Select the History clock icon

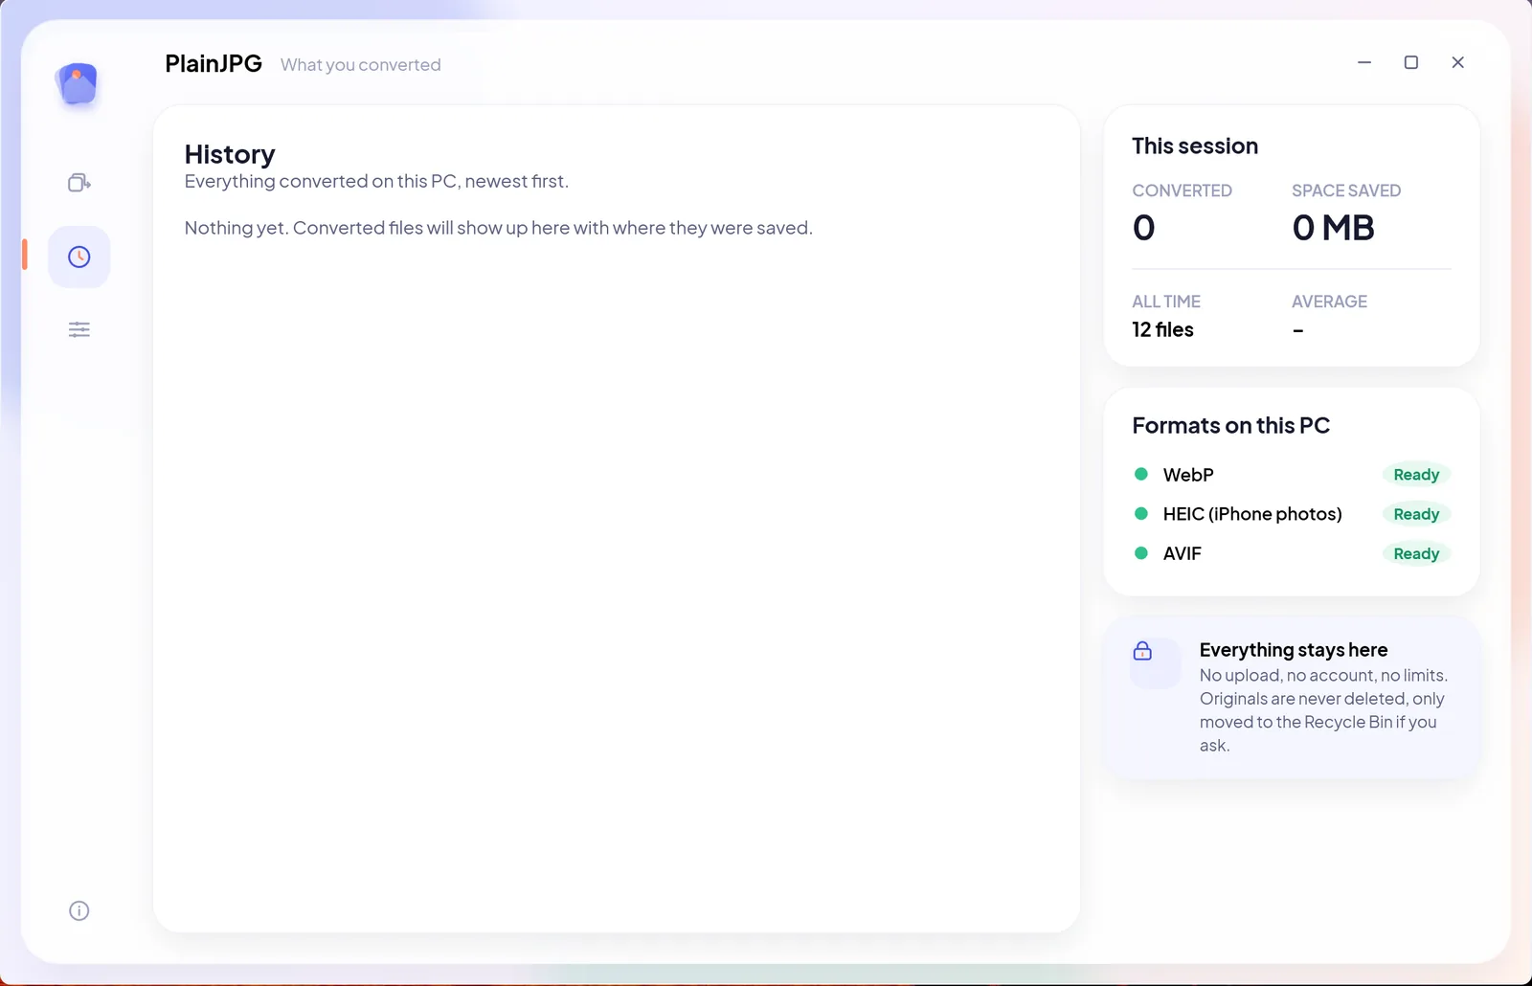coord(79,257)
